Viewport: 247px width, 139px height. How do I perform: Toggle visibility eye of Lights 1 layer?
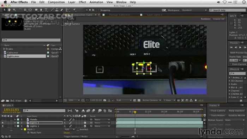pos(2,126)
